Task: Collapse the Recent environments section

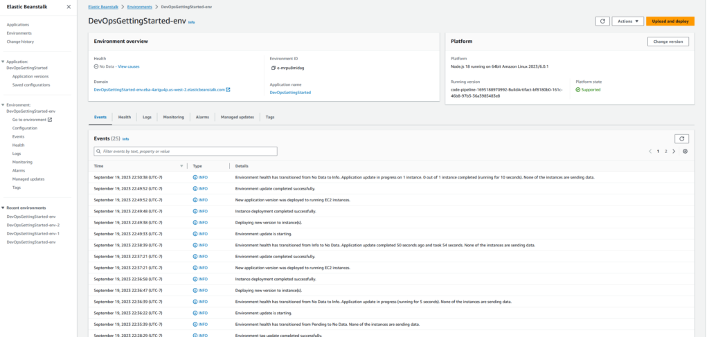Action: coord(3,208)
